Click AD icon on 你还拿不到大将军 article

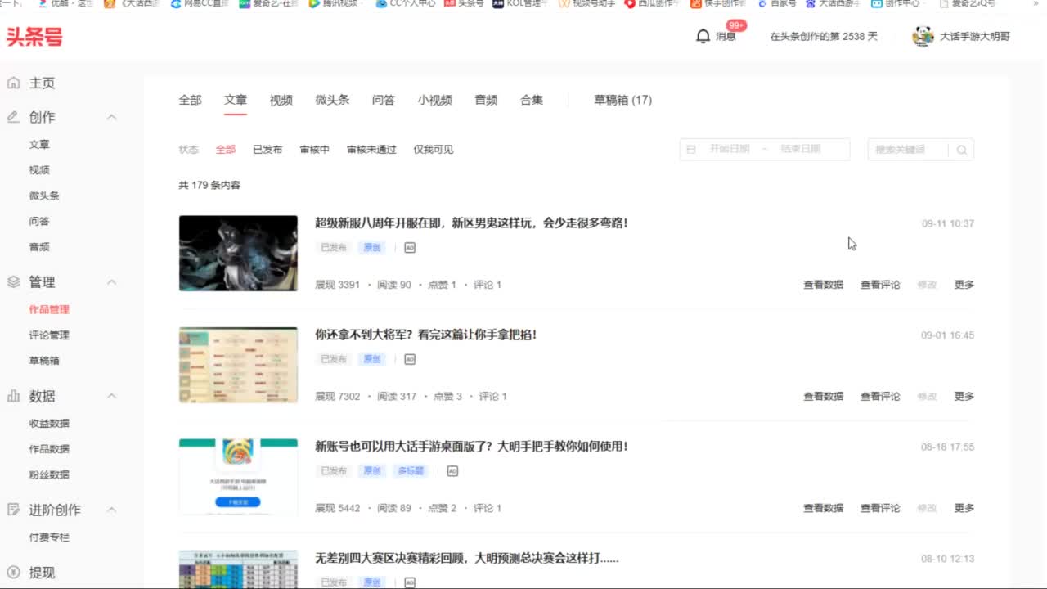tap(410, 359)
